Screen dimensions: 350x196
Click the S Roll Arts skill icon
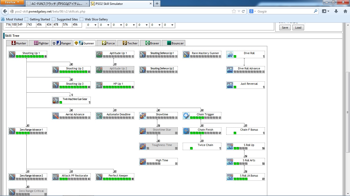point(230,162)
